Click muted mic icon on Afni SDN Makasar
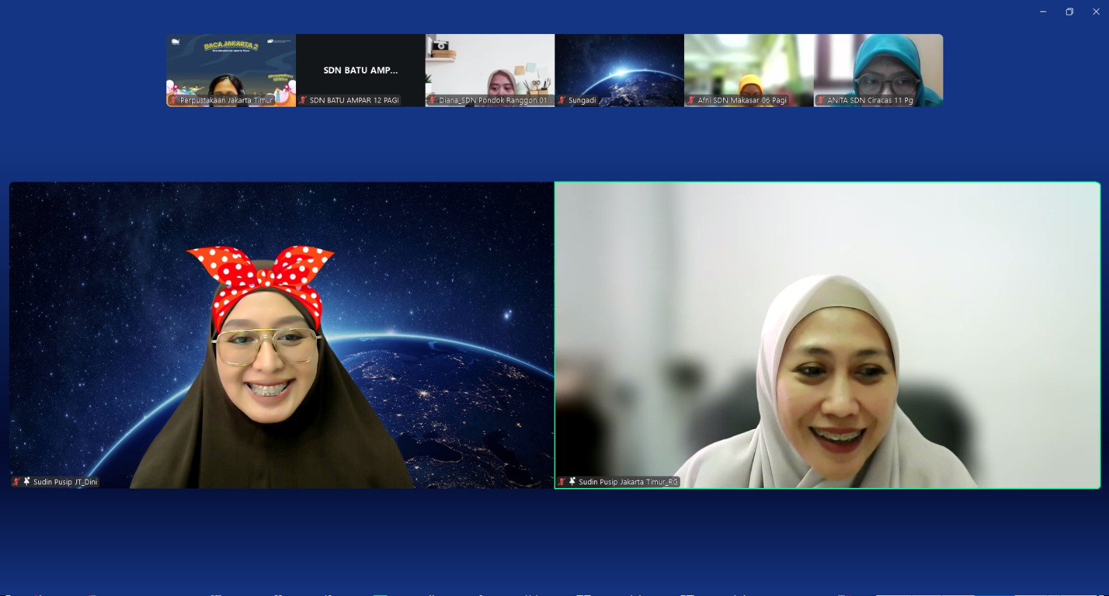The image size is (1109, 596). [x=691, y=100]
